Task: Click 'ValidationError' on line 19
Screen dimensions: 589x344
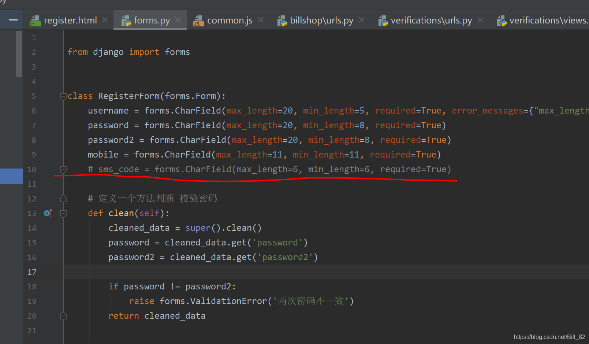Action: (229, 301)
